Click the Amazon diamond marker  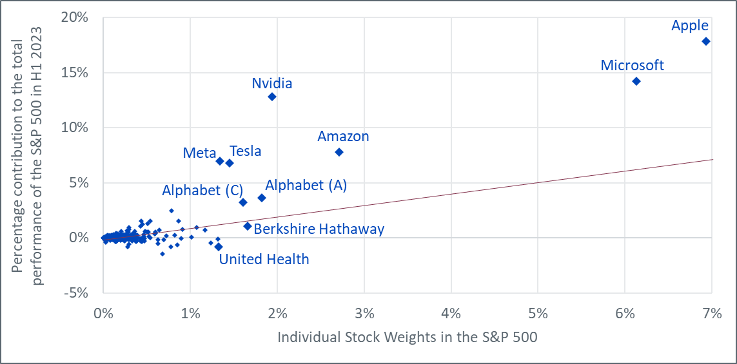pyautogui.click(x=339, y=152)
